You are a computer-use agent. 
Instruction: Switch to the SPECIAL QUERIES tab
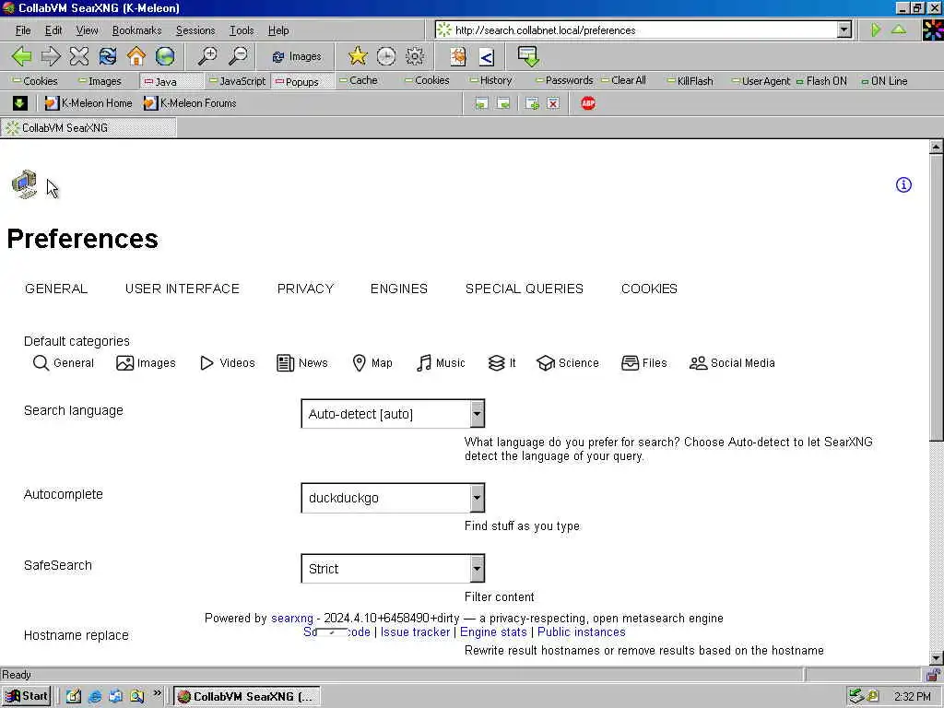(525, 289)
